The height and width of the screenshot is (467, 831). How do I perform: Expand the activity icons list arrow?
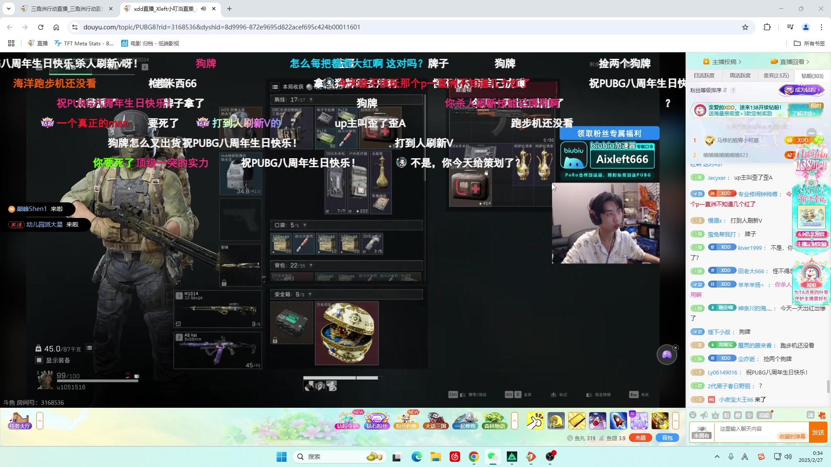click(515, 421)
